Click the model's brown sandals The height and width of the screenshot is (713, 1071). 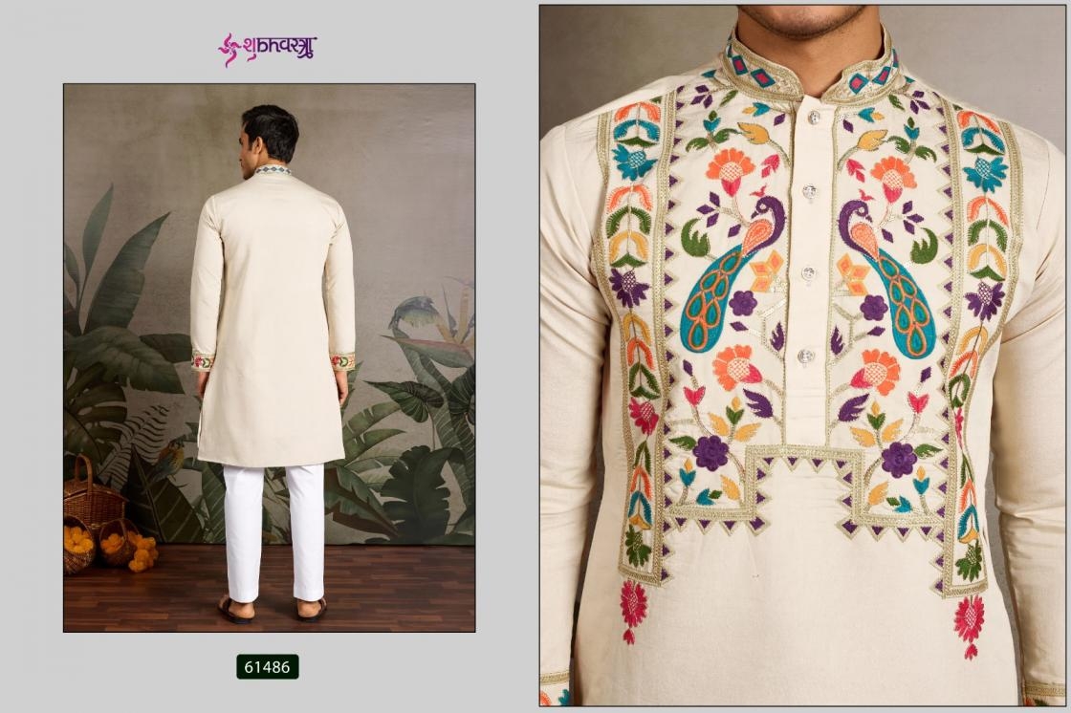(273, 609)
